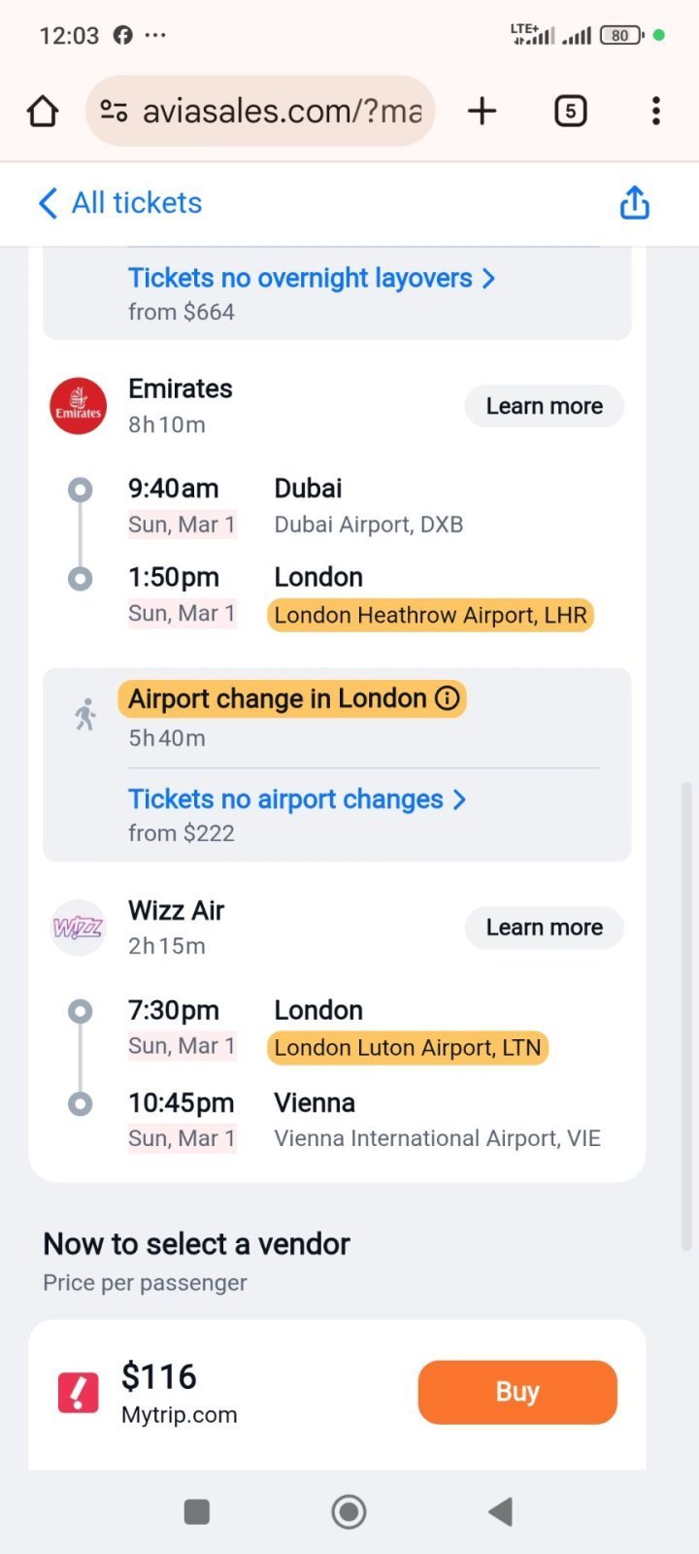Open Tickets no airport changes link

point(296,799)
